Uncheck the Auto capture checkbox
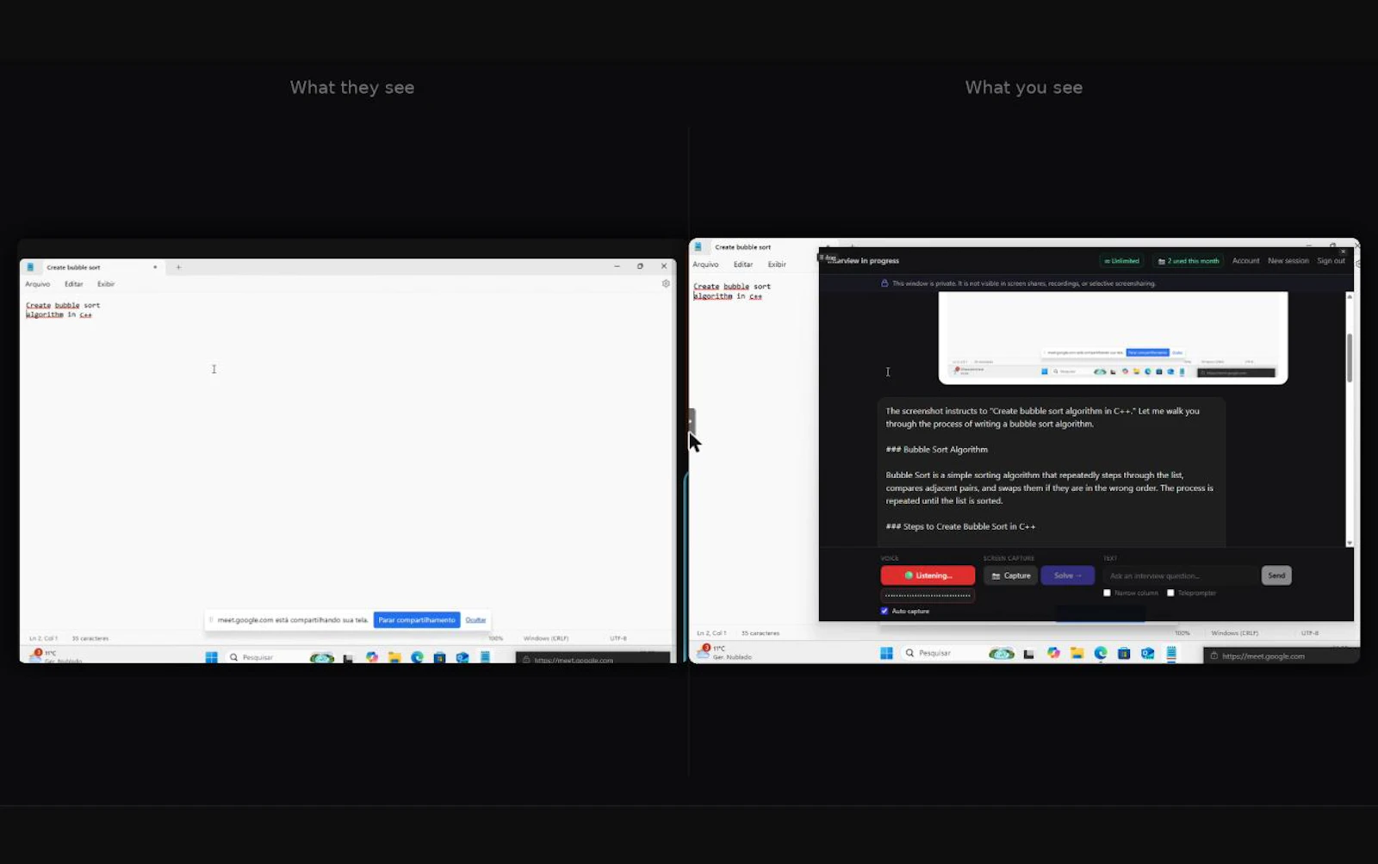The height and width of the screenshot is (864, 1378). point(885,611)
